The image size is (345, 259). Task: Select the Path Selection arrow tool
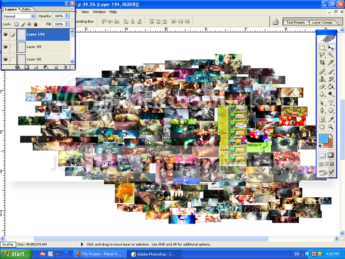tap(322, 103)
